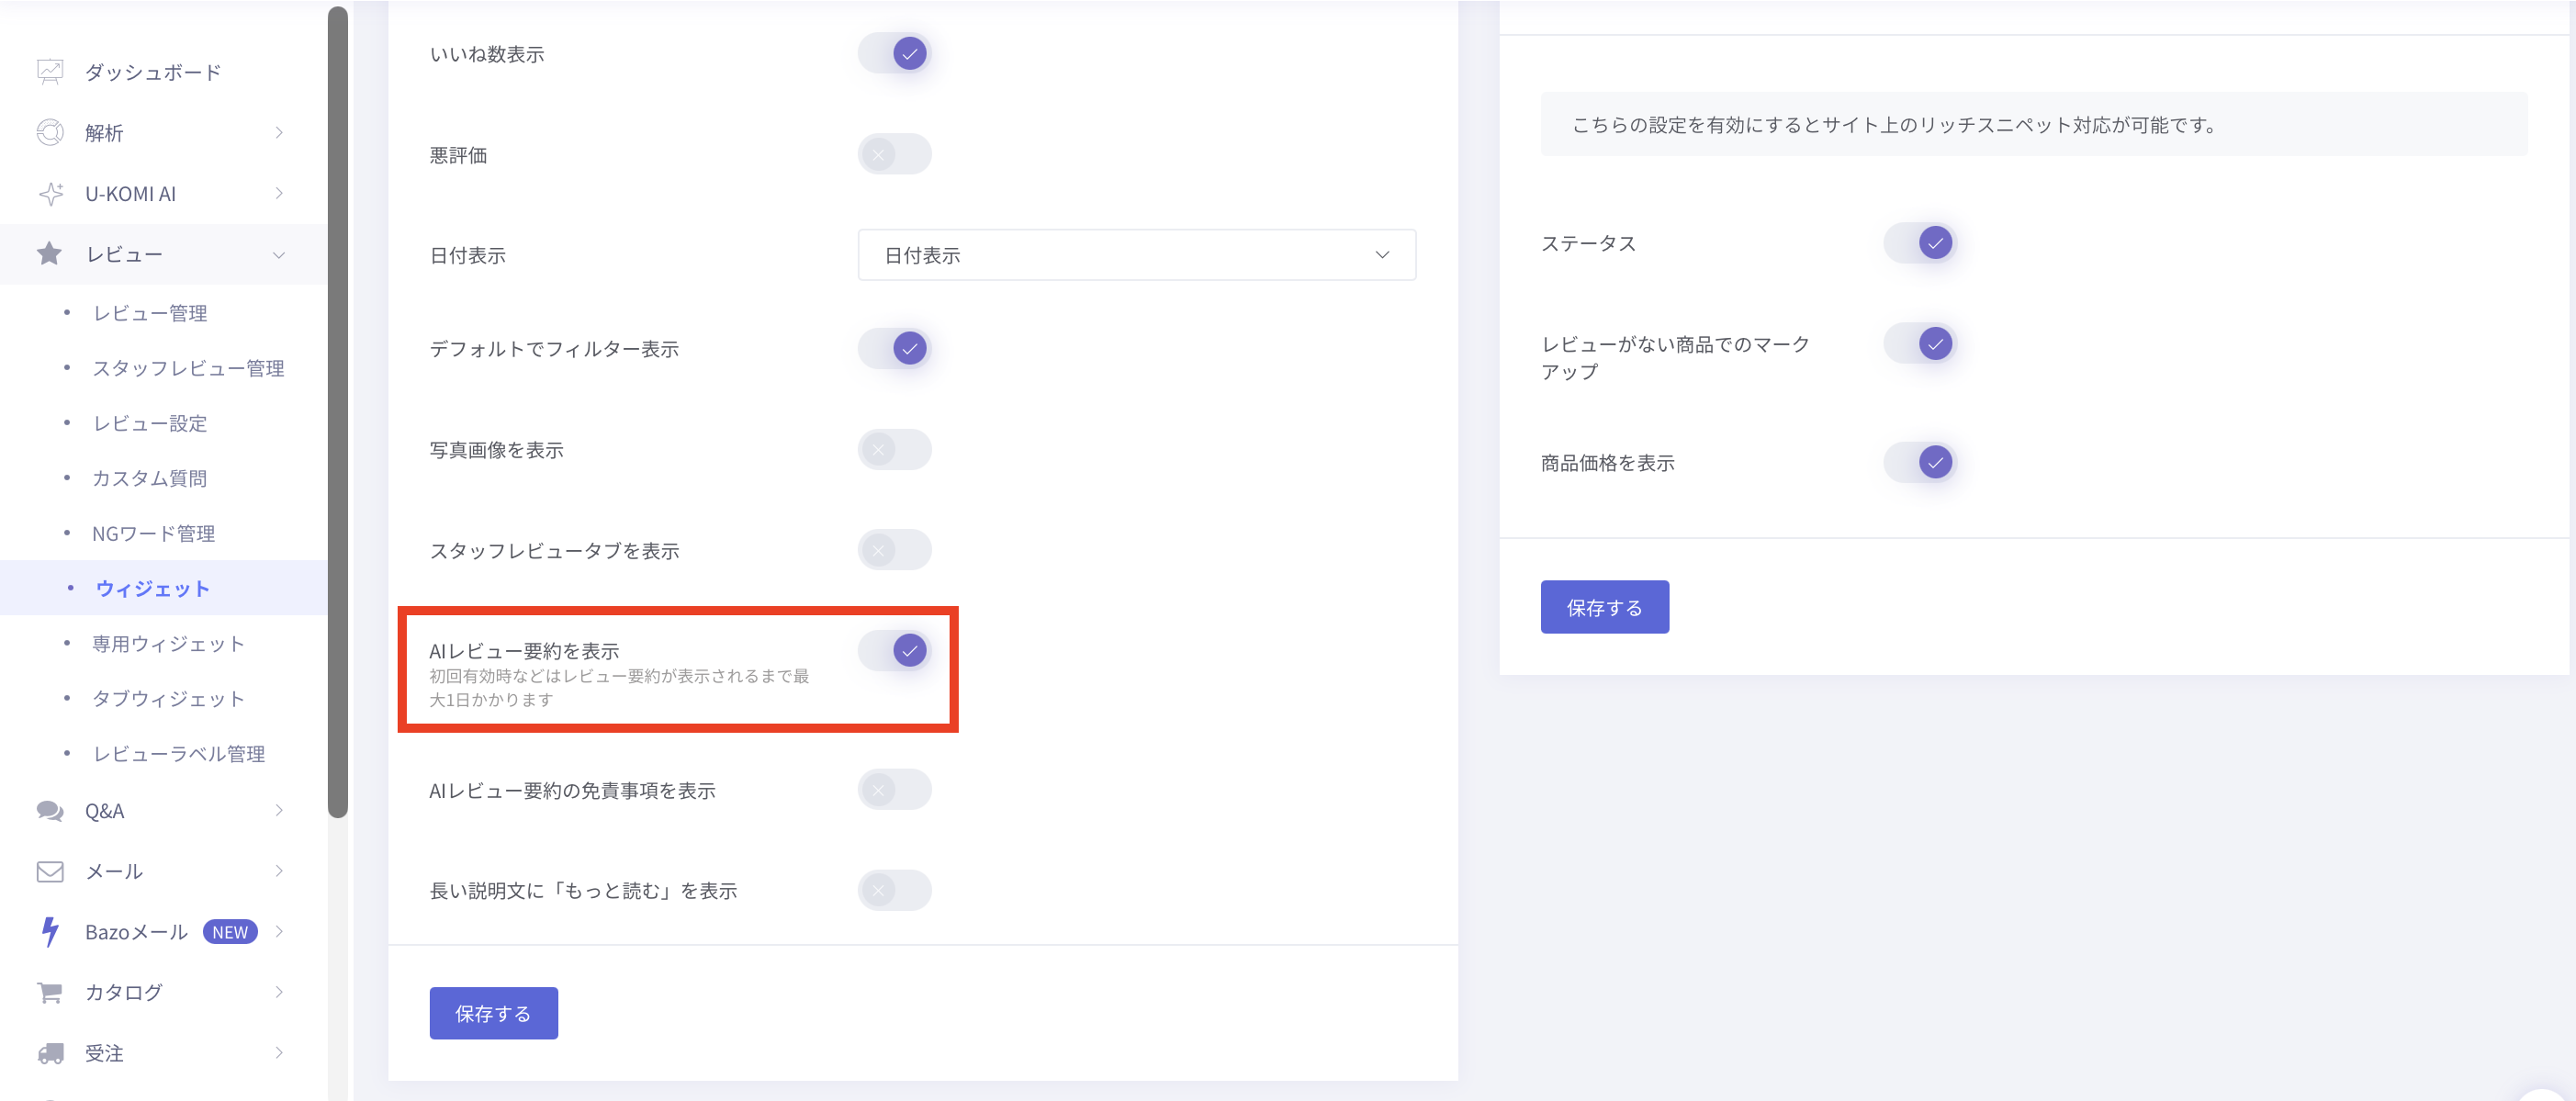Click the レビュー star icon
The image size is (2576, 1101).
[50, 254]
